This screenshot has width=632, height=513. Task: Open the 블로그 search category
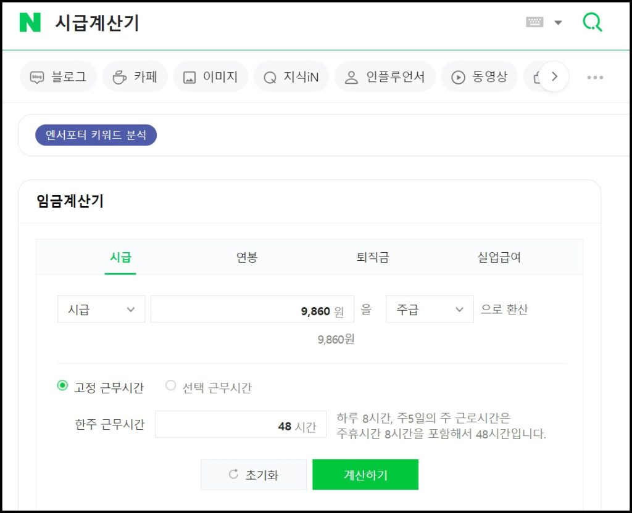tap(59, 77)
